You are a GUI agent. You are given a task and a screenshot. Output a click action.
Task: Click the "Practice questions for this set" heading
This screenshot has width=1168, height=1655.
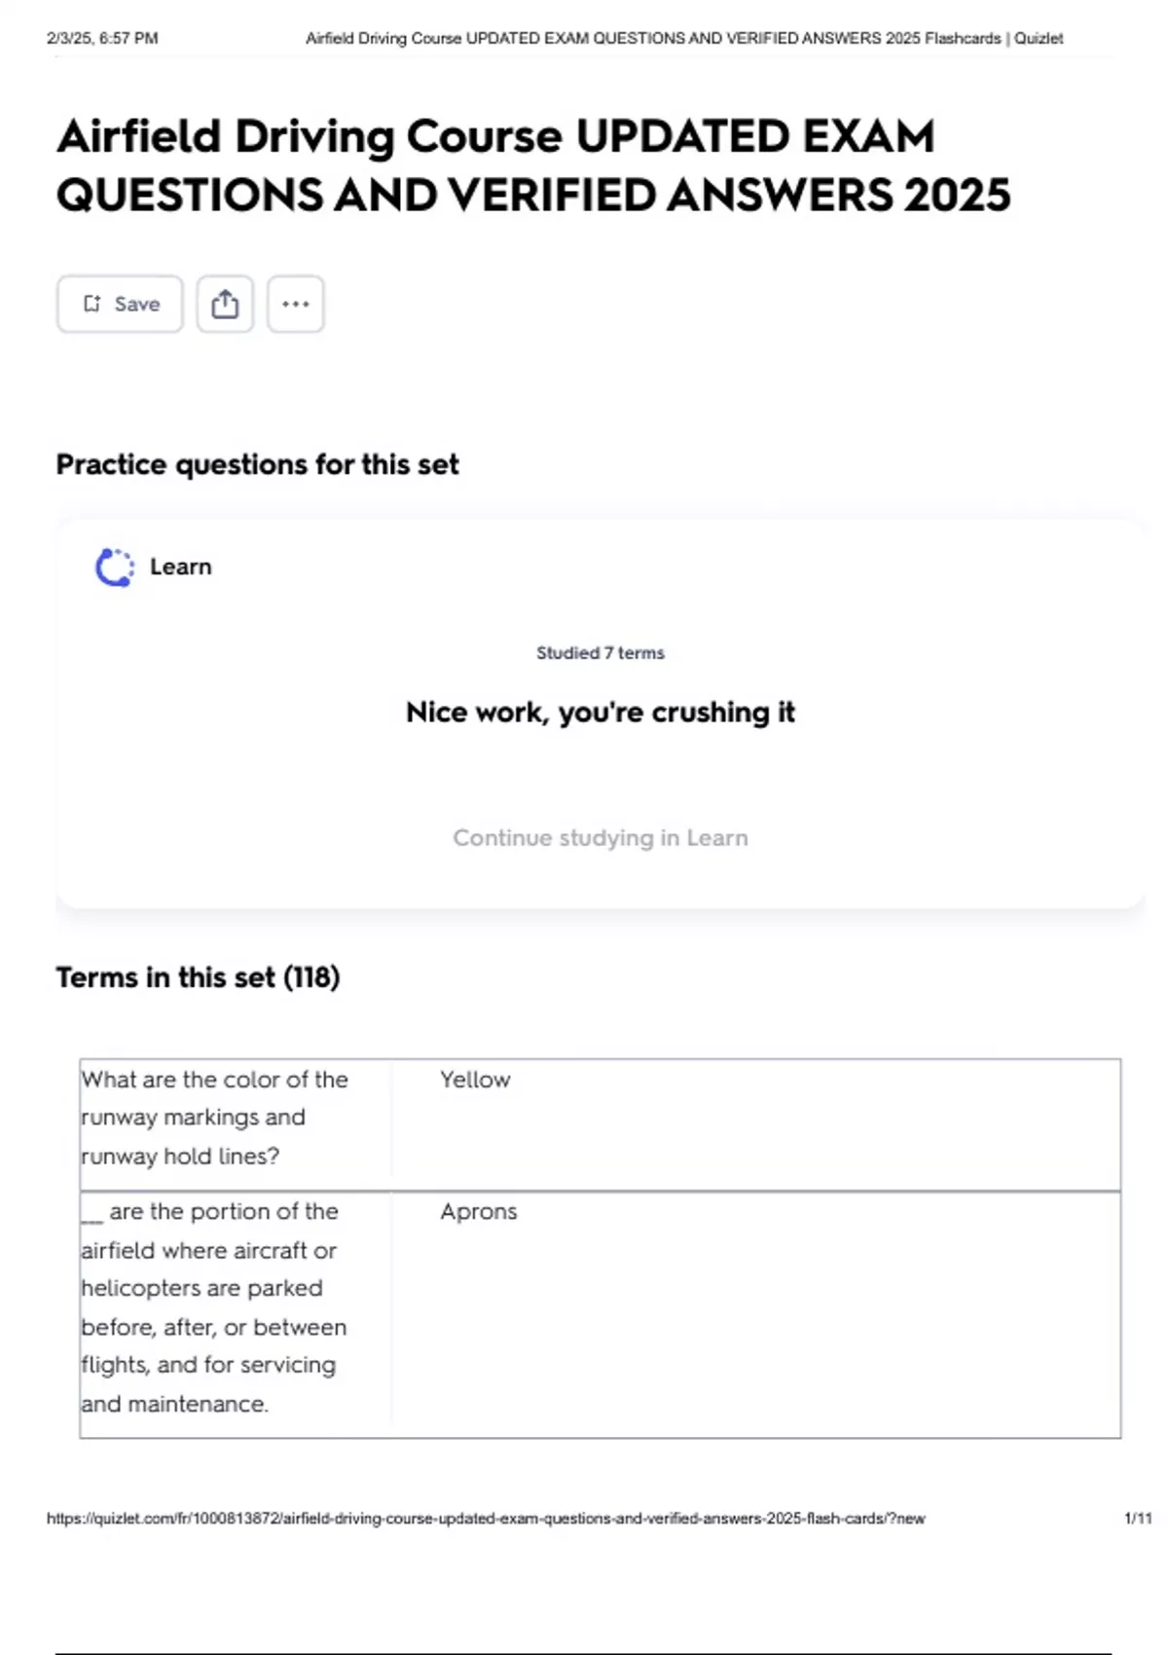pyautogui.click(x=257, y=464)
